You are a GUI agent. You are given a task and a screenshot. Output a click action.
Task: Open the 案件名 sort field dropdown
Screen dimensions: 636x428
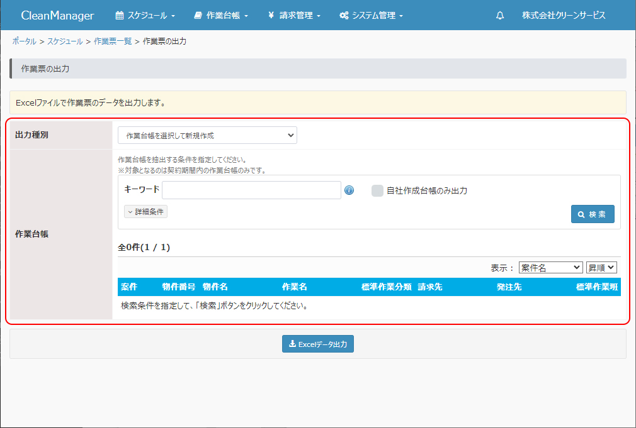pyautogui.click(x=550, y=268)
